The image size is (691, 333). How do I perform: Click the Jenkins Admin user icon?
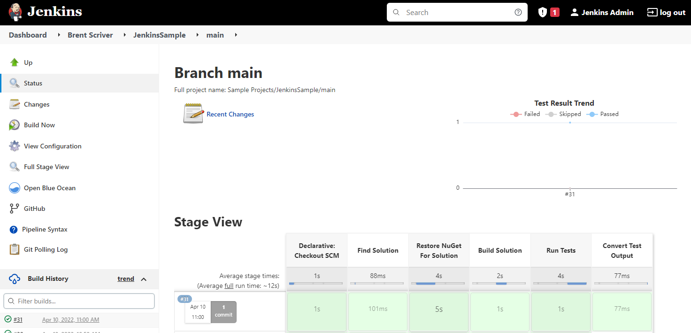click(x=575, y=13)
